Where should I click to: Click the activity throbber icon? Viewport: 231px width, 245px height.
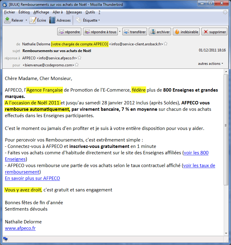pyautogui.click(x=225, y=12)
